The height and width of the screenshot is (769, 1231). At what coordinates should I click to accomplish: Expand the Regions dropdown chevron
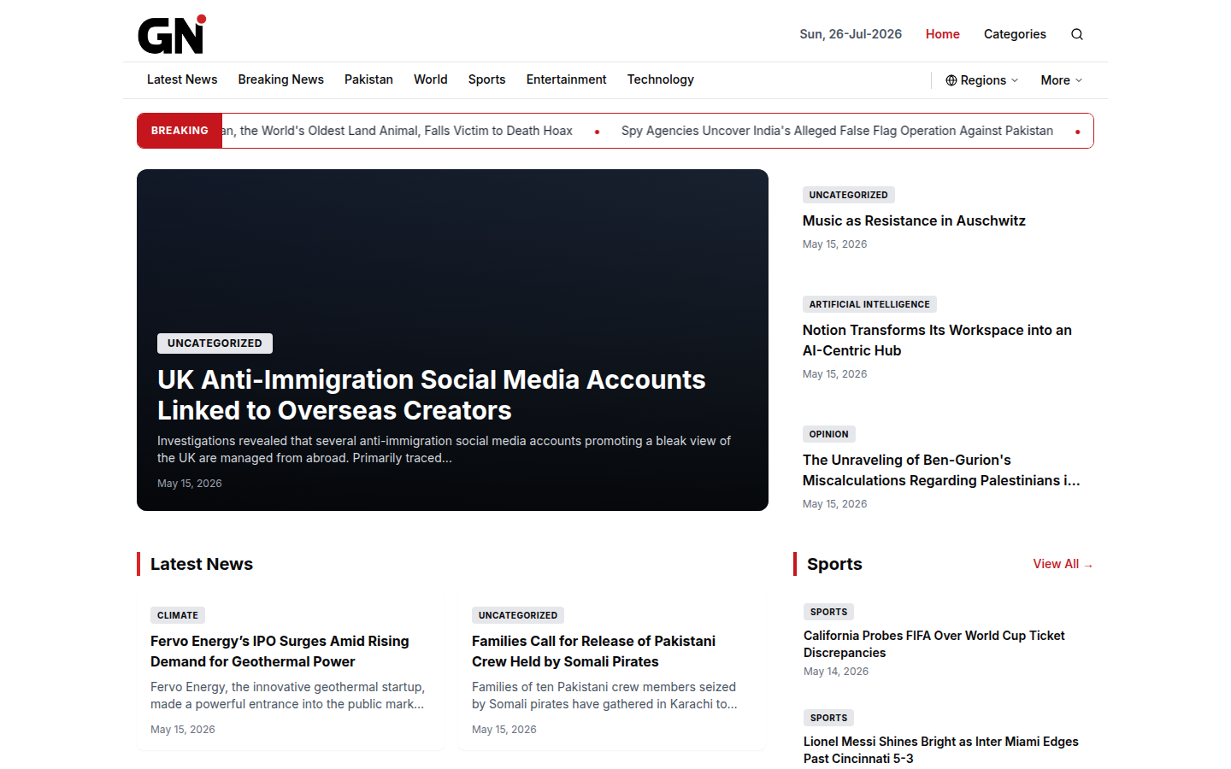pyautogui.click(x=1015, y=80)
